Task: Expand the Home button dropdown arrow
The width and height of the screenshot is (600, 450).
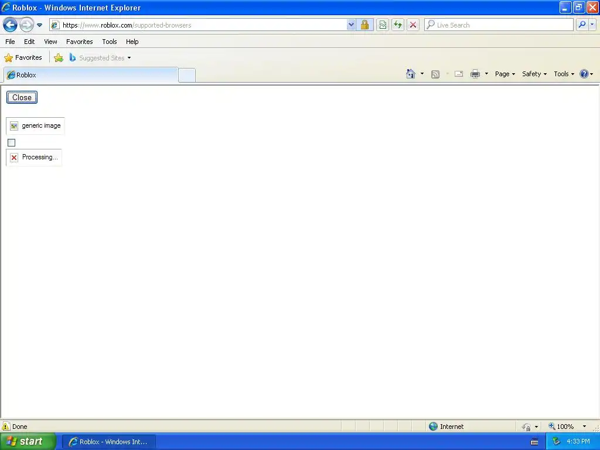Action: [422, 74]
